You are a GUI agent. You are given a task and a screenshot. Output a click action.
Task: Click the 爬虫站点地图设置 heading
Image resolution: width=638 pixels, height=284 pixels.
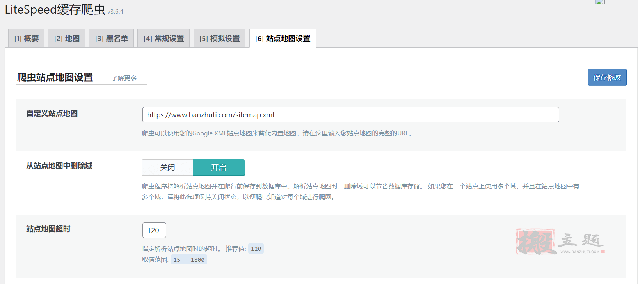[x=55, y=77]
